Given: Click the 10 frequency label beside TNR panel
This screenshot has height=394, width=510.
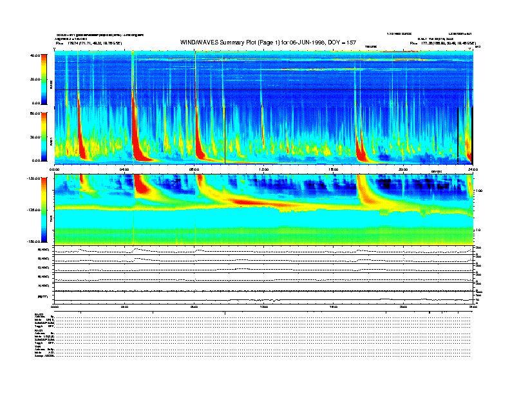Looking at the screenshot, I should [478, 230].
